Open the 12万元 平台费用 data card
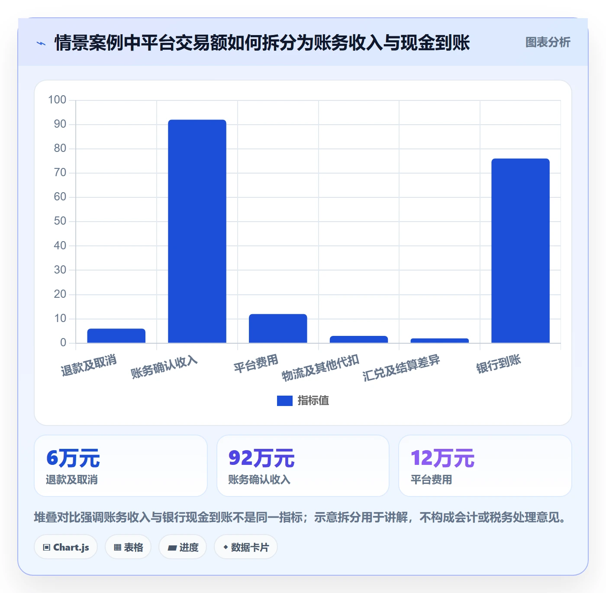Screen dimensions: 606x593 485,466
